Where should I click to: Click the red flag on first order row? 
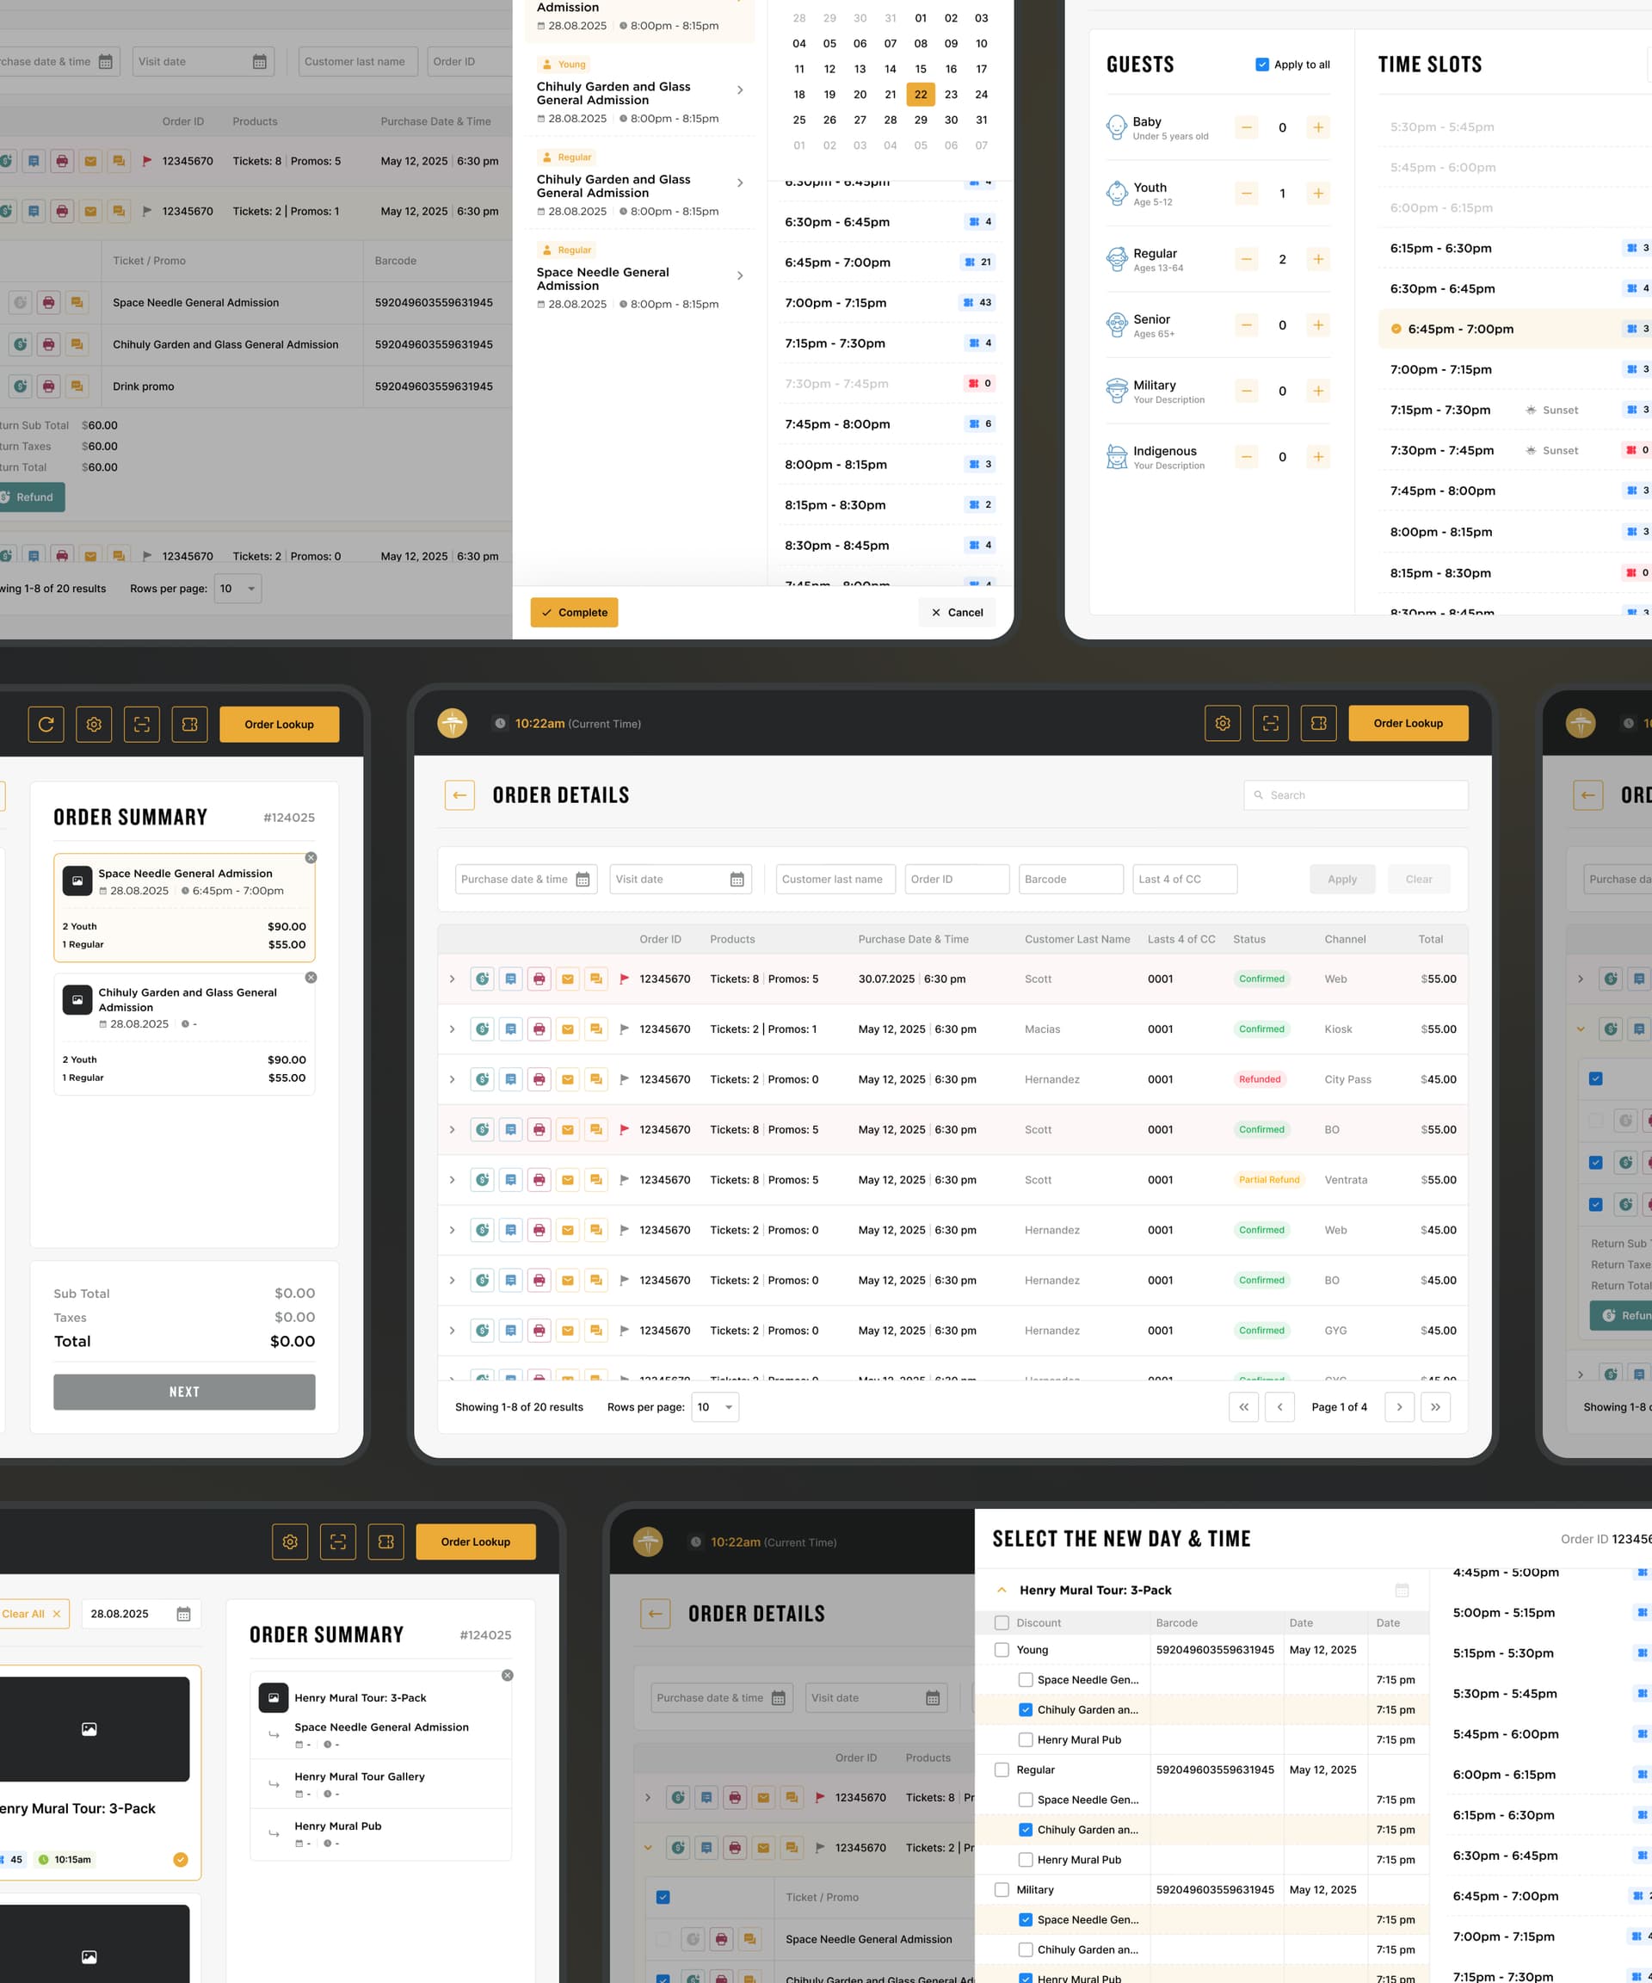(x=624, y=979)
